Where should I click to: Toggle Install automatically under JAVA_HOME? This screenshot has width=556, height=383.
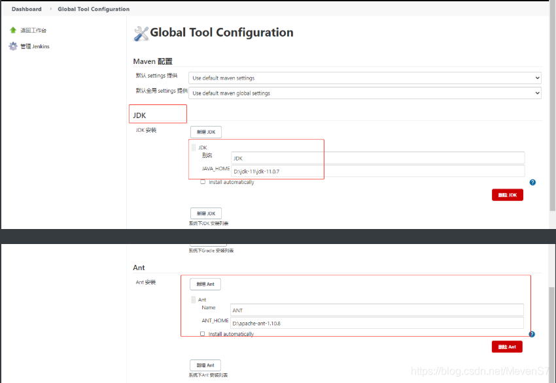(x=203, y=182)
